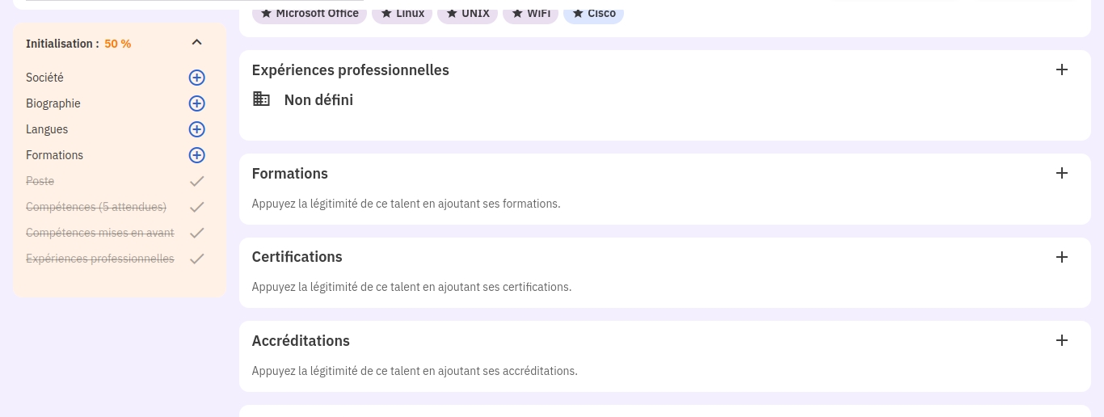This screenshot has height=417, width=1104.
Task: Click the Non défini experience entry
Action: pyautogui.click(x=318, y=100)
